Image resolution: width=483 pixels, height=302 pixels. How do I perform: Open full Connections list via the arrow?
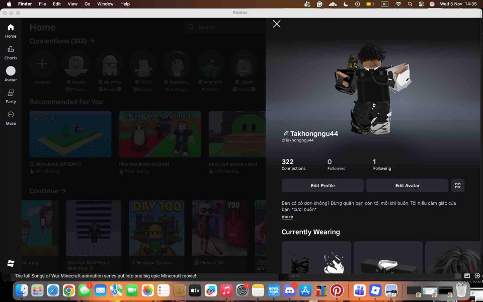(92, 41)
